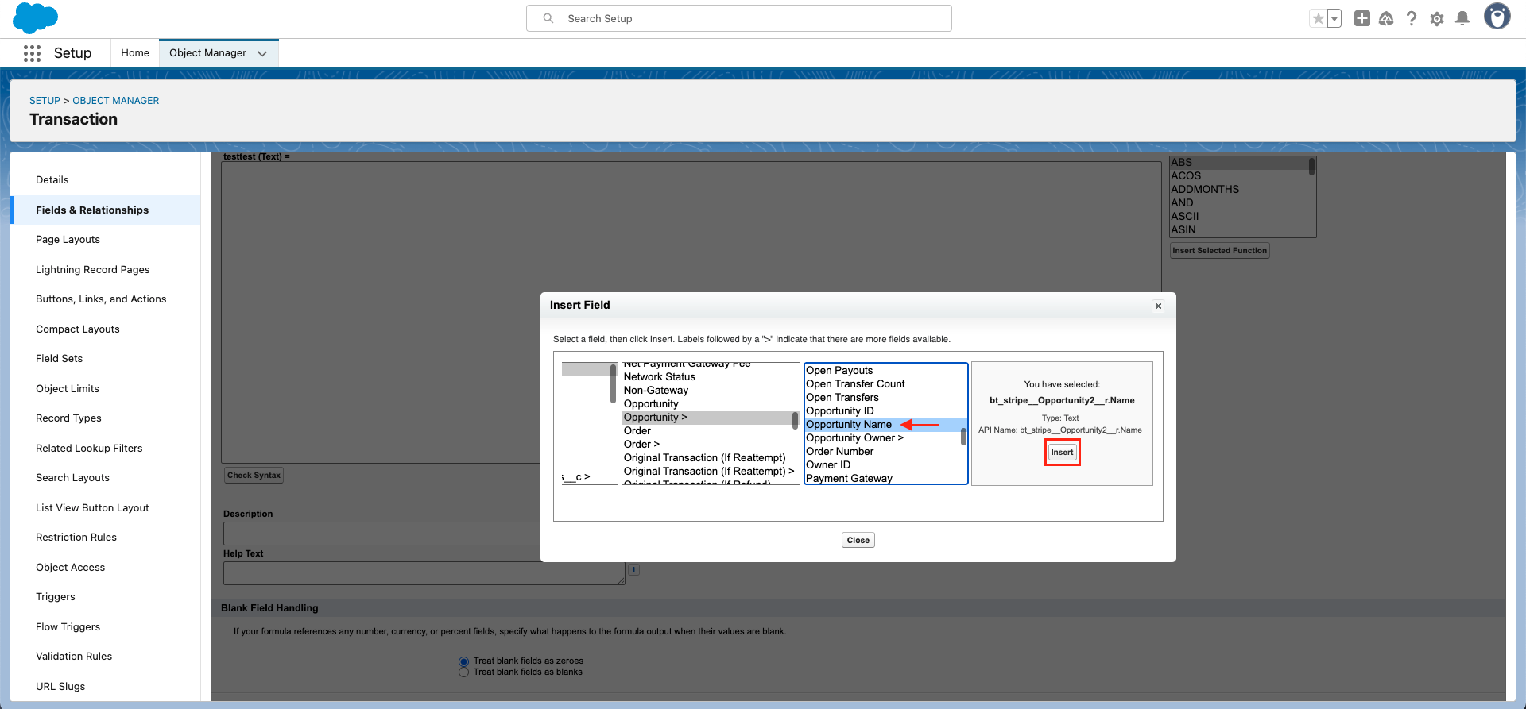The width and height of the screenshot is (1526, 709).
Task: Select Order Number in the field list
Action: click(882, 452)
